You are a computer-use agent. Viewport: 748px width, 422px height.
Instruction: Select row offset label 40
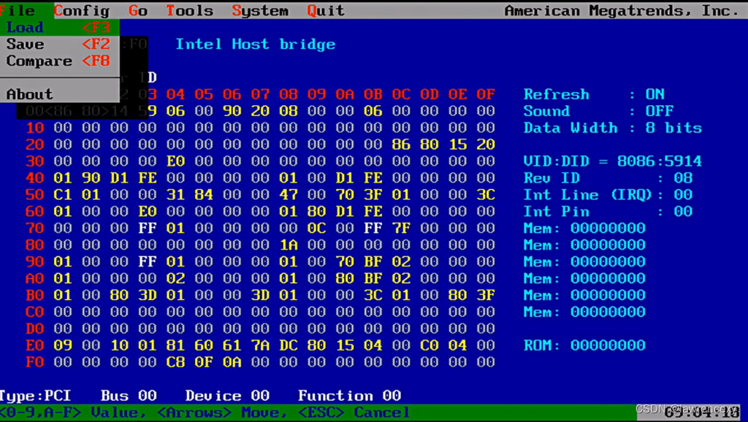35,178
